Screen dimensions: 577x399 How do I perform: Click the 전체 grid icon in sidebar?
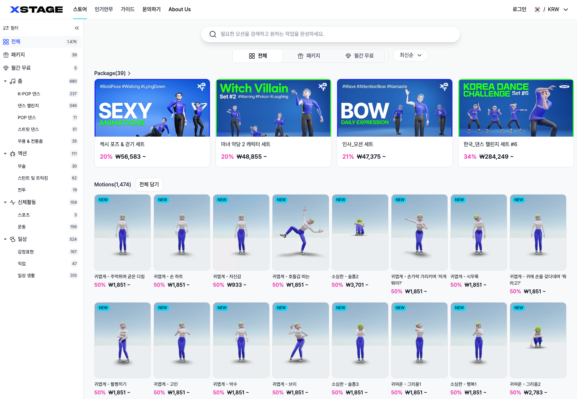[6, 42]
